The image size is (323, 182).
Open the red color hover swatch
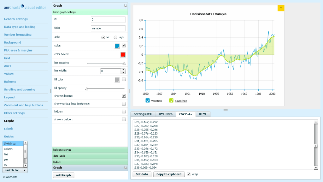click(123, 55)
